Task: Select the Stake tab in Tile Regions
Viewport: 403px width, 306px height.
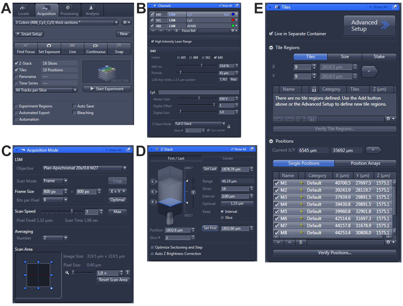Action: click(x=379, y=57)
